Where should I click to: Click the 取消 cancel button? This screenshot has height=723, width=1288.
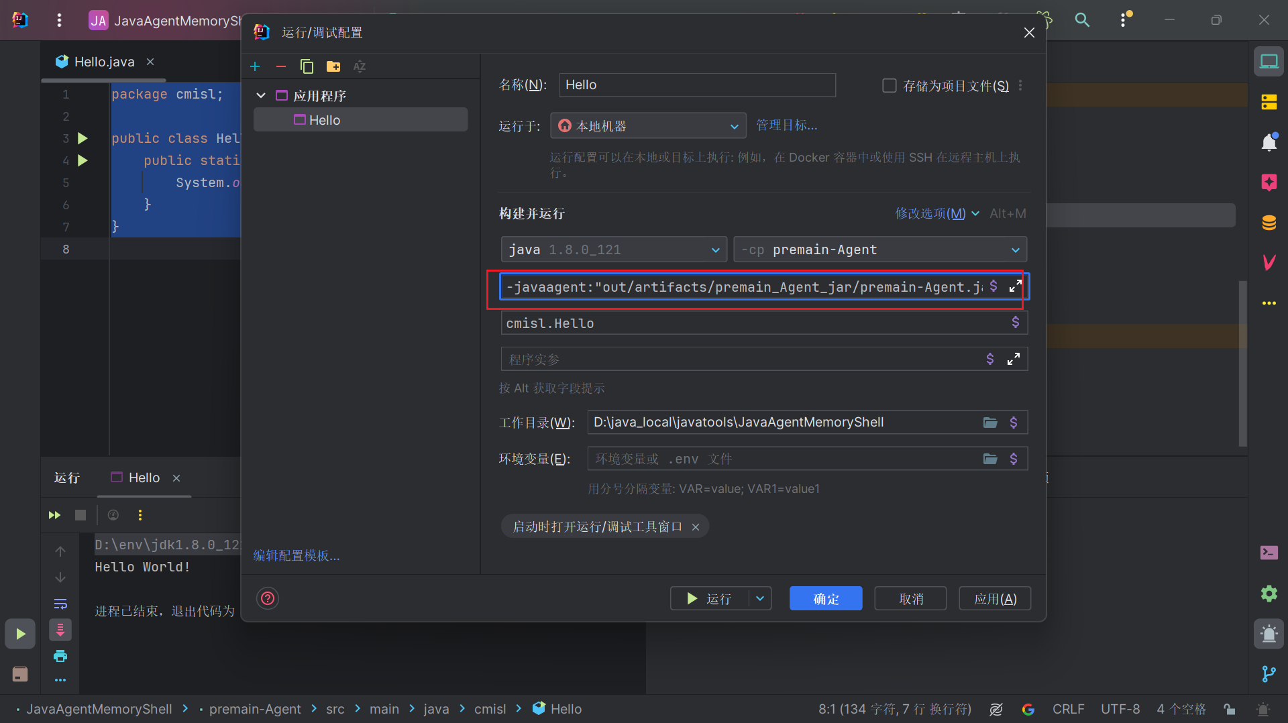(910, 598)
